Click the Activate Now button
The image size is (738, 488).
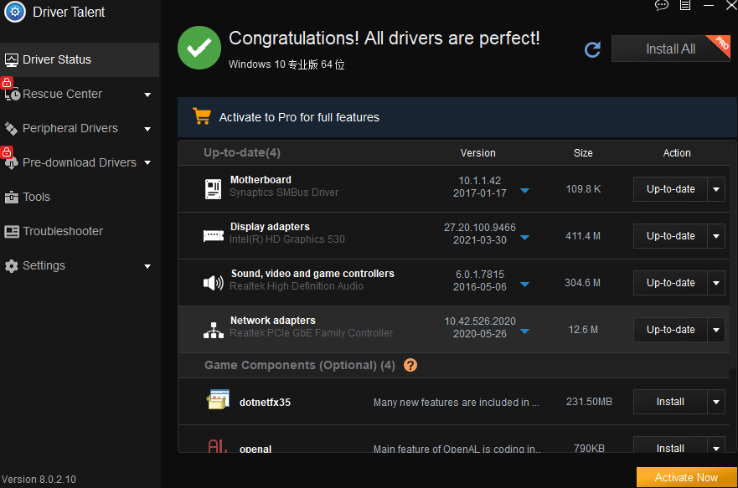coord(686,477)
